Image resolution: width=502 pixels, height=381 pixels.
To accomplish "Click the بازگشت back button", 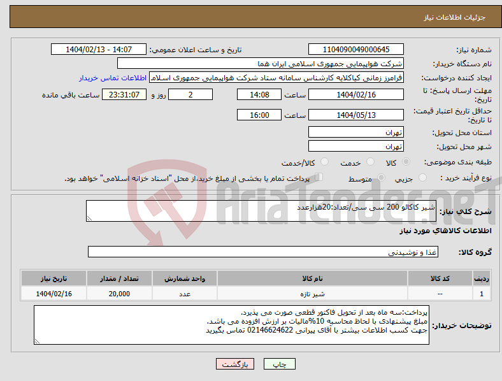I will tap(235, 364).
